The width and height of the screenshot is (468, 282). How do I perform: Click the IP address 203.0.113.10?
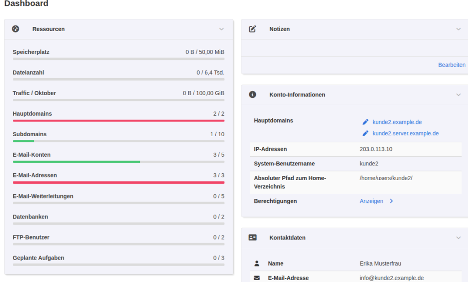(x=376, y=149)
